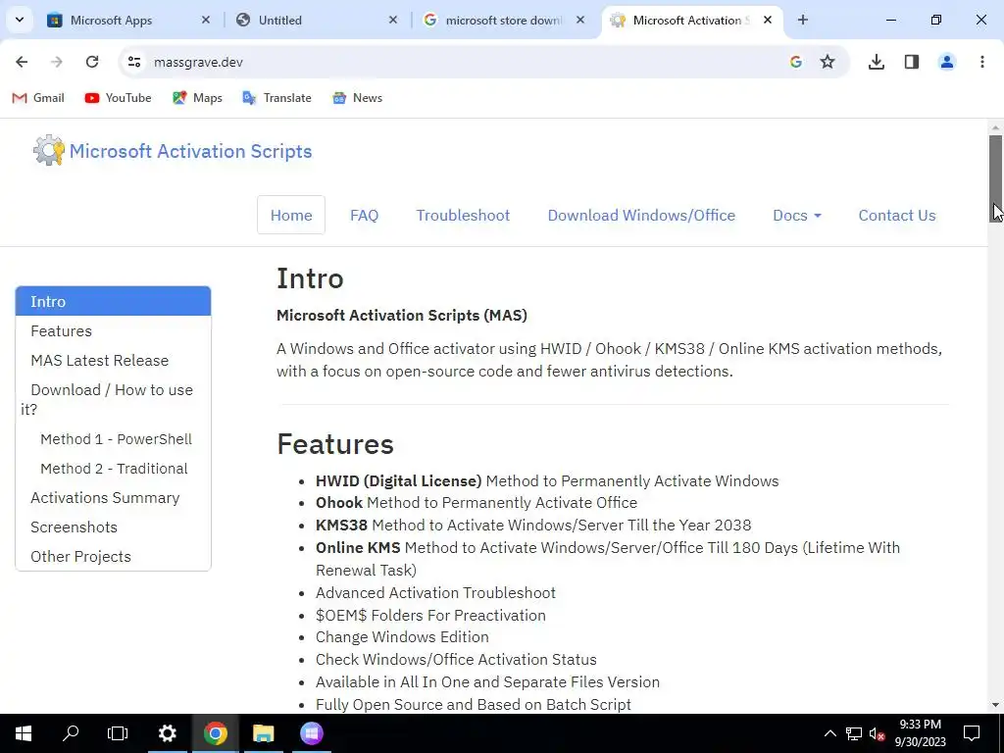Viewport: 1004px width, 753px height.
Task: Open the notification center icon
Action: [x=972, y=733]
